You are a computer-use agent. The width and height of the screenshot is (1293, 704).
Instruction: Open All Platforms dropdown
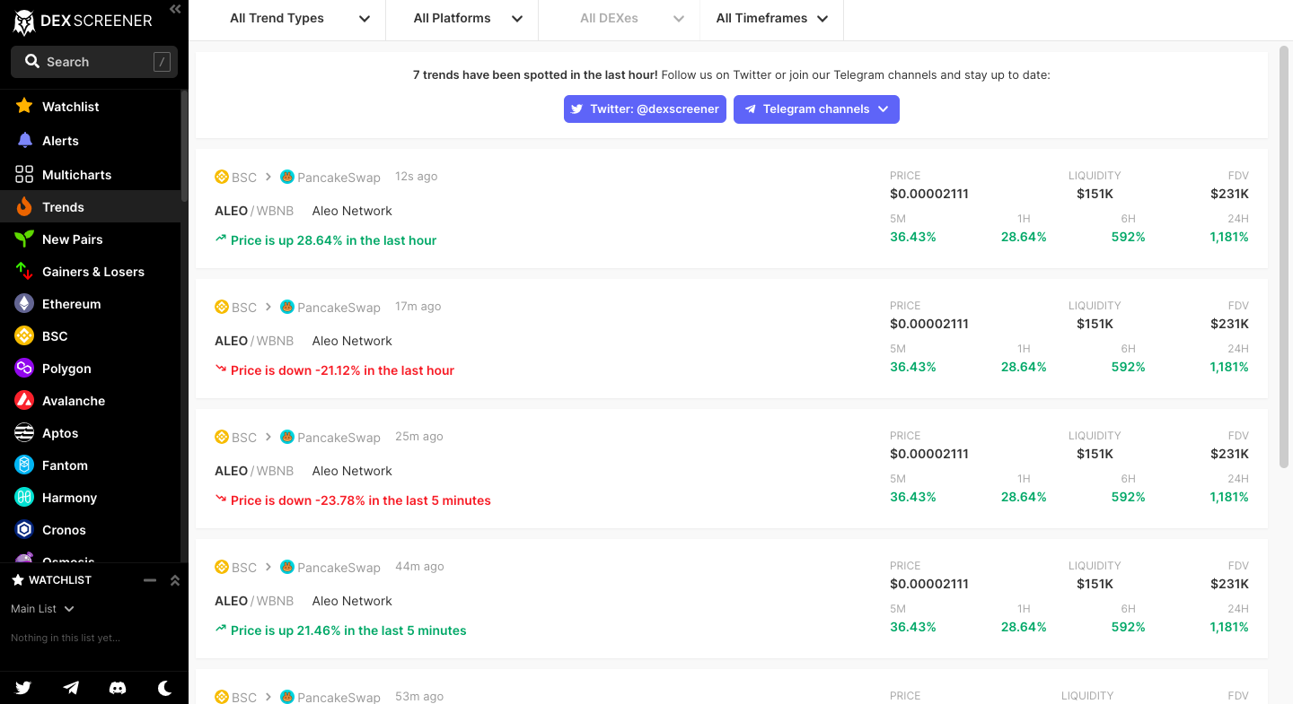coord(467,18)
